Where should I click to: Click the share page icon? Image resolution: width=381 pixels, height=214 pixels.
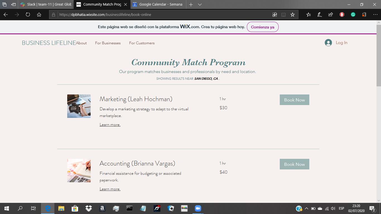(x=331, y=14)
